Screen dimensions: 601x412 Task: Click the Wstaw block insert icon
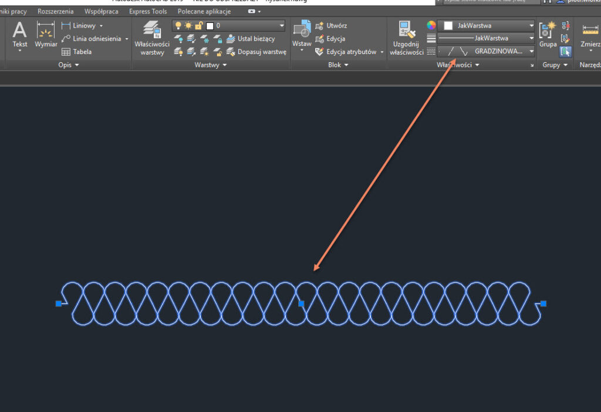point(302,35)
